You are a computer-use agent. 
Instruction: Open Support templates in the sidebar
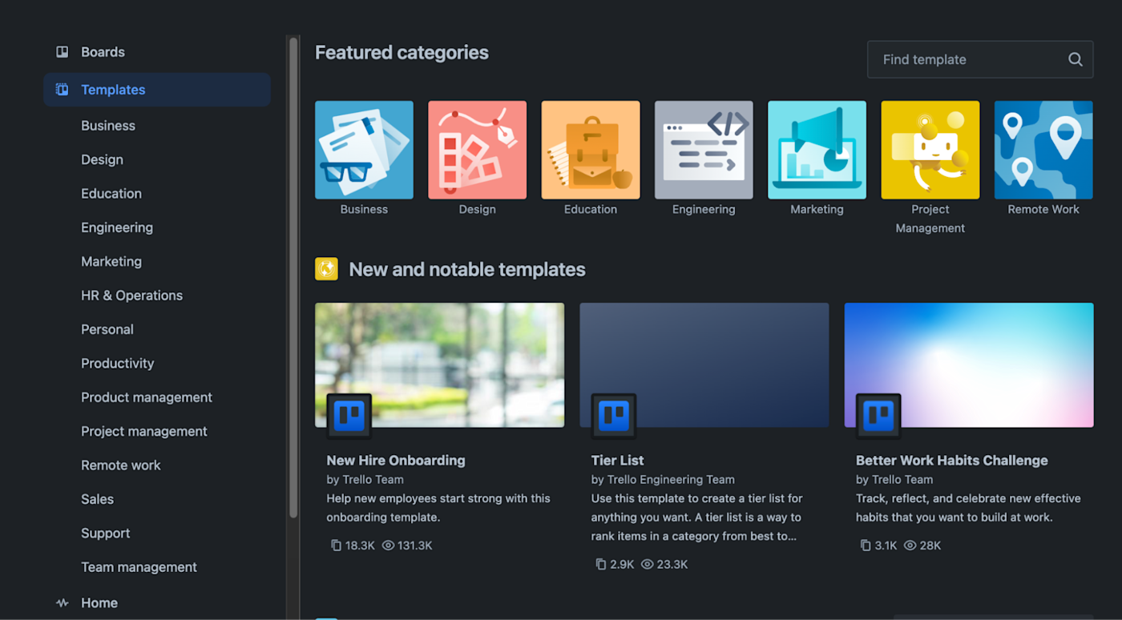[x=105, y=533]
